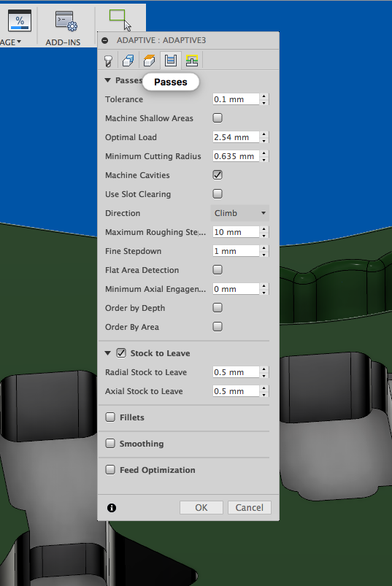The height and width of the screenshot is (586, 392).
Task: Enable Use Slot Clearing
Action: pyautogui.click(x=218, y=194)
